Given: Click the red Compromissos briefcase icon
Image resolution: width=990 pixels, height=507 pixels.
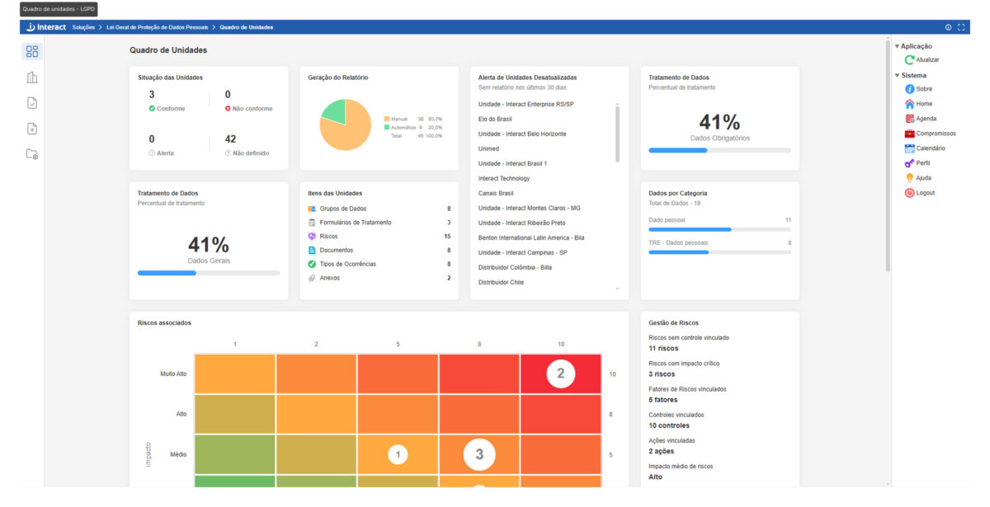Looking at the screenshot, I should click(909, 134).
